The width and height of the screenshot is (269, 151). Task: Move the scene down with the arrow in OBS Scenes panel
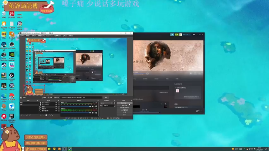30,115
